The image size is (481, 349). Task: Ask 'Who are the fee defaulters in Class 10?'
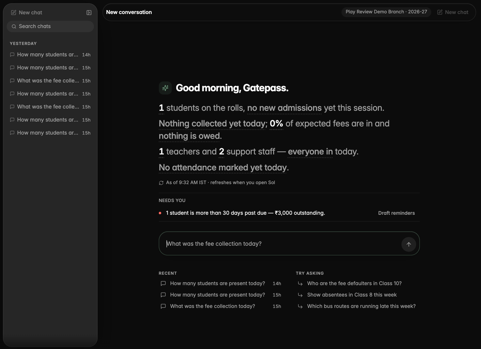(x=354, y=284)
